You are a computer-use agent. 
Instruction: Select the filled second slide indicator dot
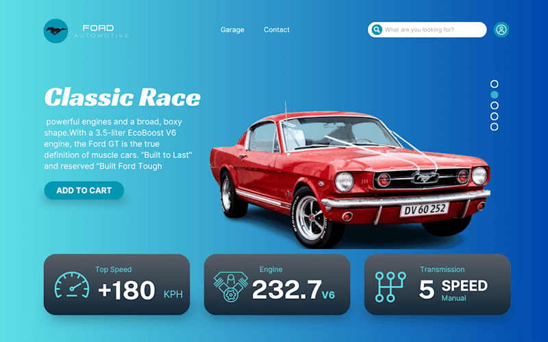(494, 94)
